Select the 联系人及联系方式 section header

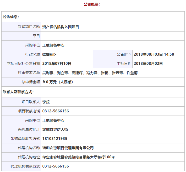(18, 92)
